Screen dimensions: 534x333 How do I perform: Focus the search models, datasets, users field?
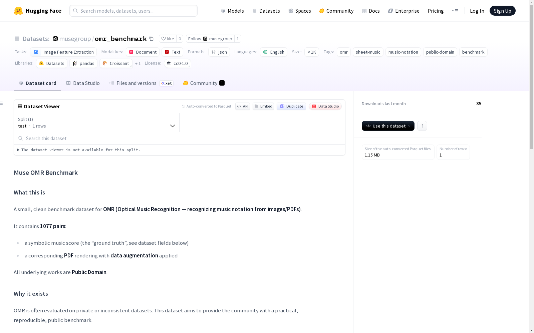(133, 11)
